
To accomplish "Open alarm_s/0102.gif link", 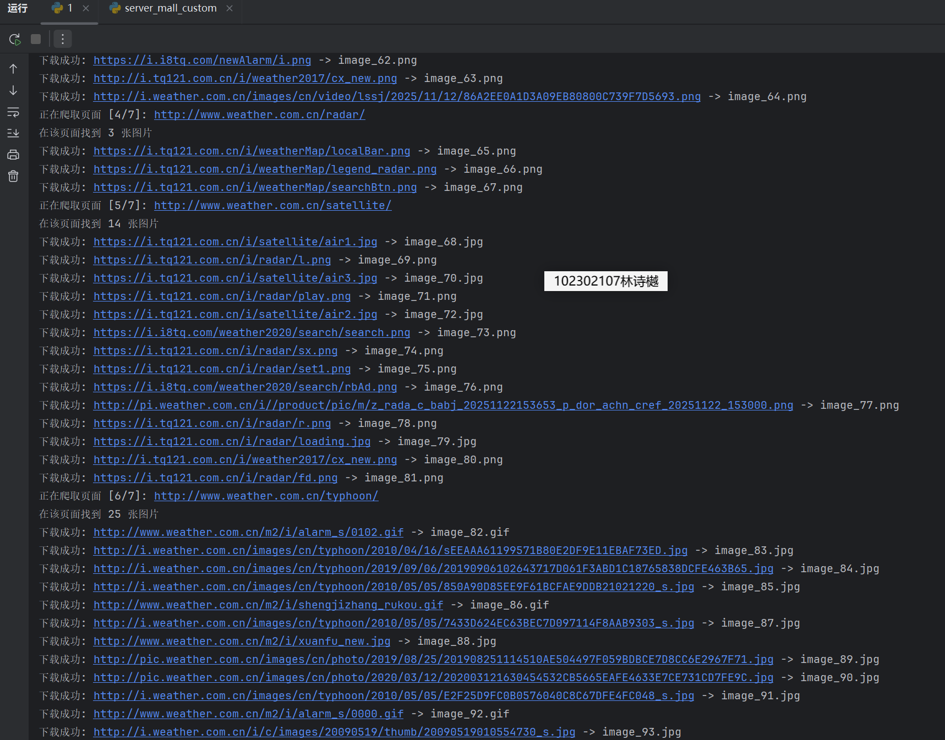I will click(248, 532).
